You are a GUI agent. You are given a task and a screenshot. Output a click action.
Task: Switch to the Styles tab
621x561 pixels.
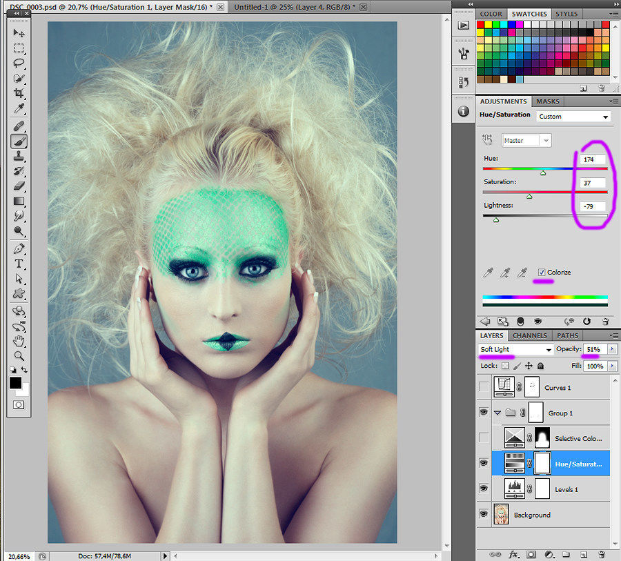click(x=566, y=14)
